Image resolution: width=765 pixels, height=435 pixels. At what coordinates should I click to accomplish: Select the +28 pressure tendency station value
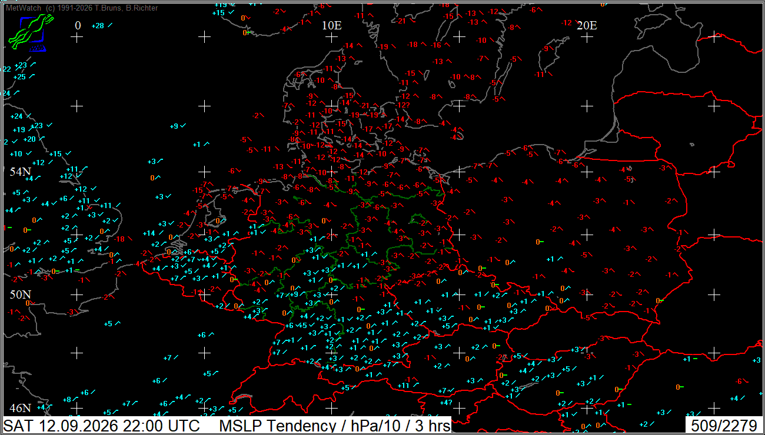98,25
